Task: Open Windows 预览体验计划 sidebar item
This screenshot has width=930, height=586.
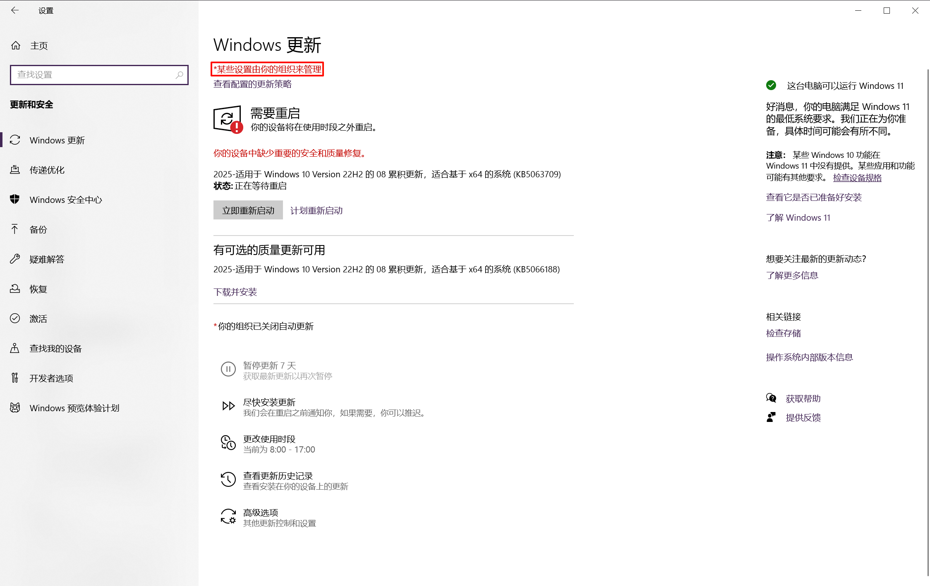Action: [x=74, y=408]
